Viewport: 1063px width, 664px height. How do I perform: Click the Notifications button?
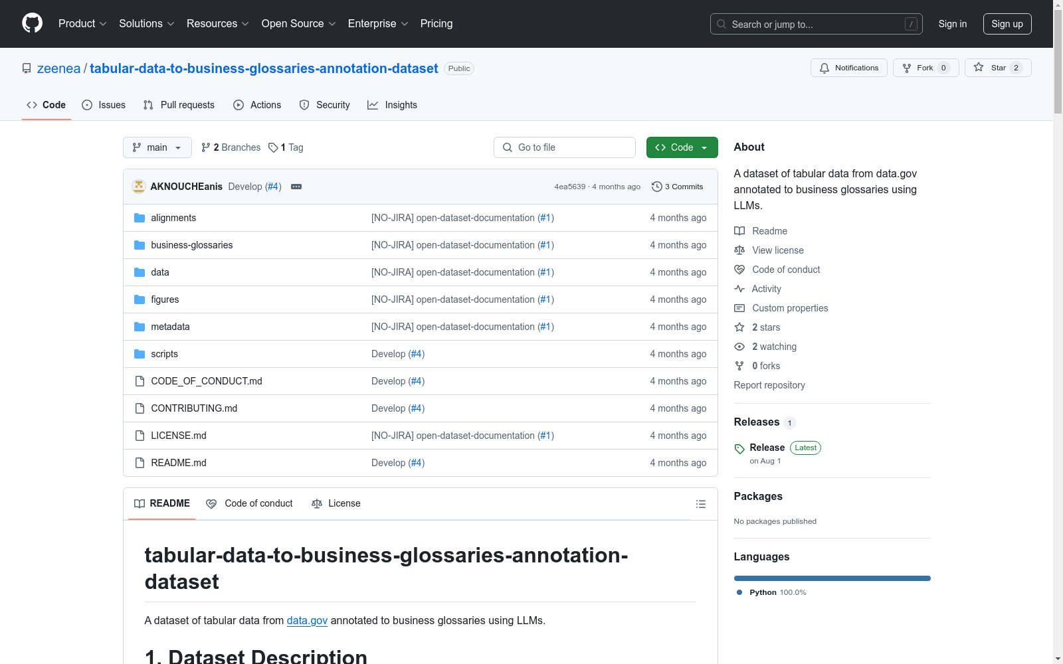click(x=849, y=68)
